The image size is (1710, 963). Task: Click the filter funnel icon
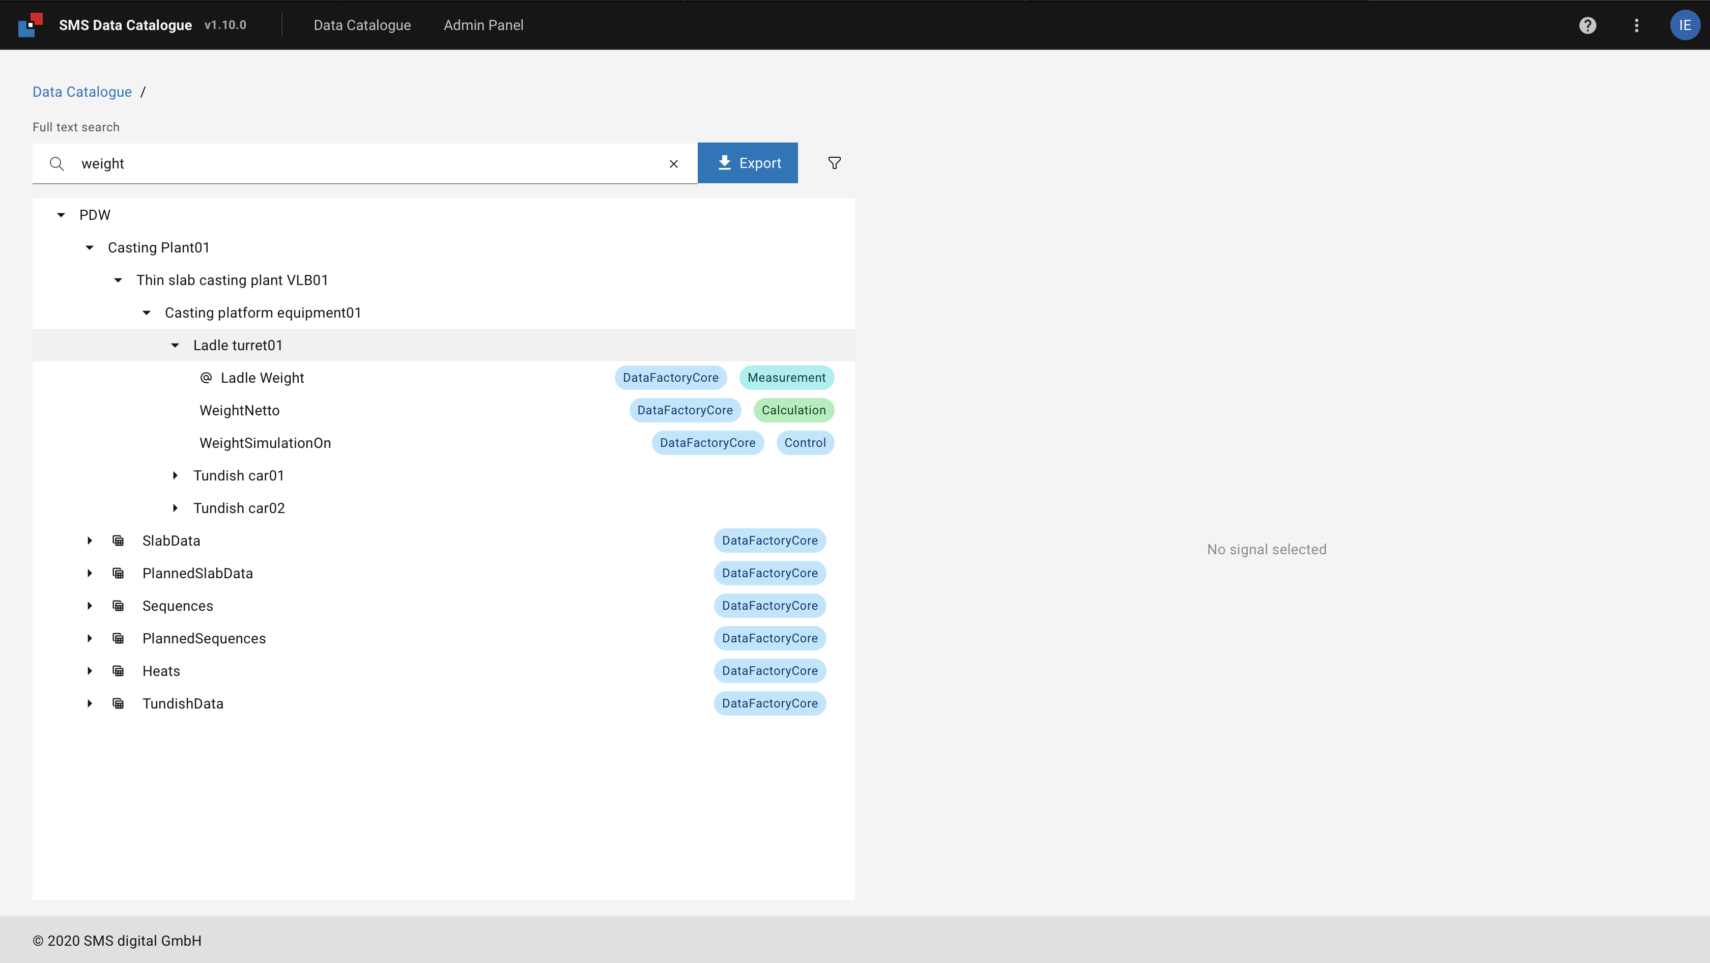pos(835,163)
